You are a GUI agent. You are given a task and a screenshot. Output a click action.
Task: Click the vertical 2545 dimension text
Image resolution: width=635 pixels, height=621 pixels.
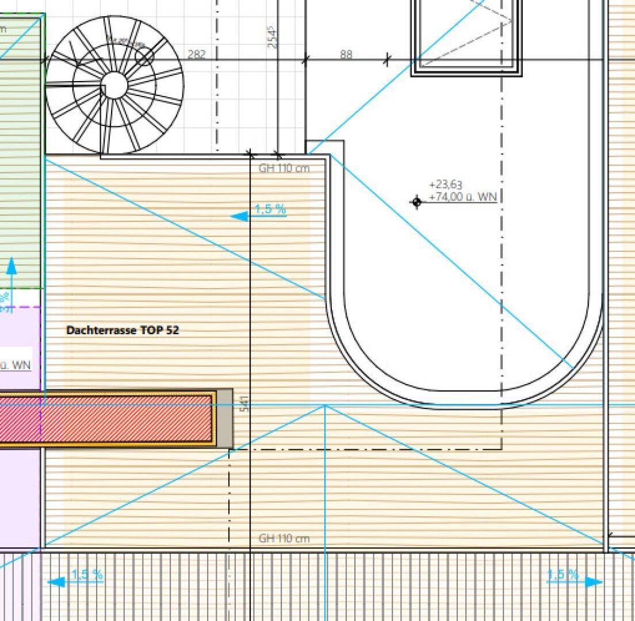[x=273, y=36]
